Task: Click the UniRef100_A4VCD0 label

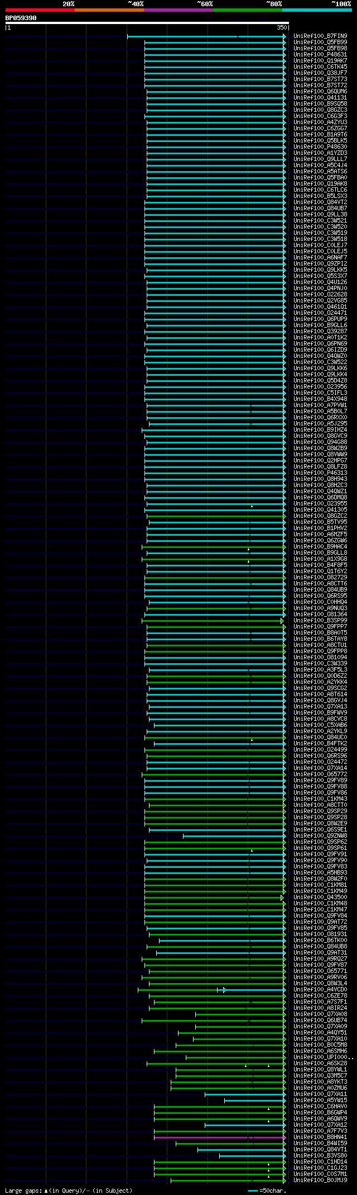Action: click(x=320, y=990)
